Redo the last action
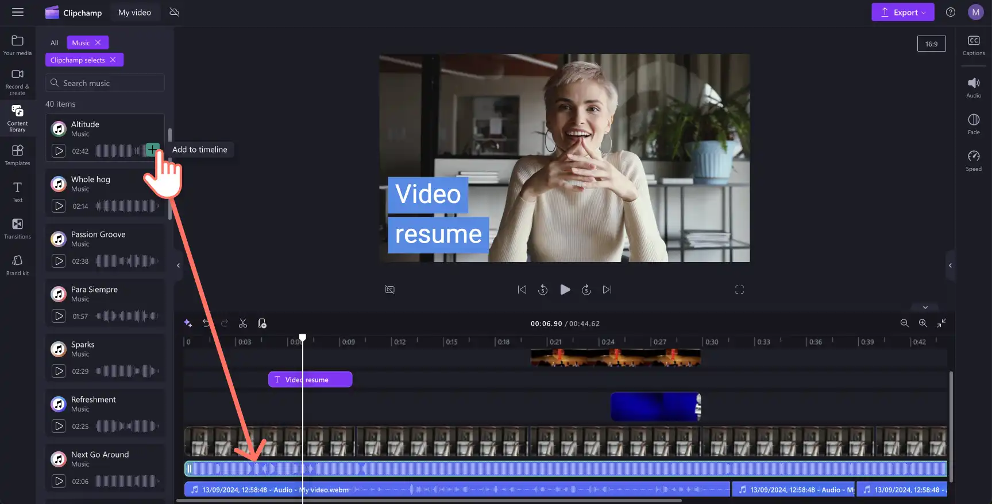The width and height of the screenshot is (992, 504). pos(225,323)
